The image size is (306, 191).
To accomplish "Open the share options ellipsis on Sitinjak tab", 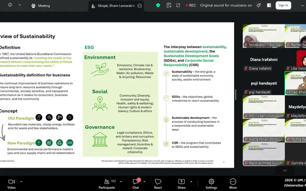I will [139, 6].
